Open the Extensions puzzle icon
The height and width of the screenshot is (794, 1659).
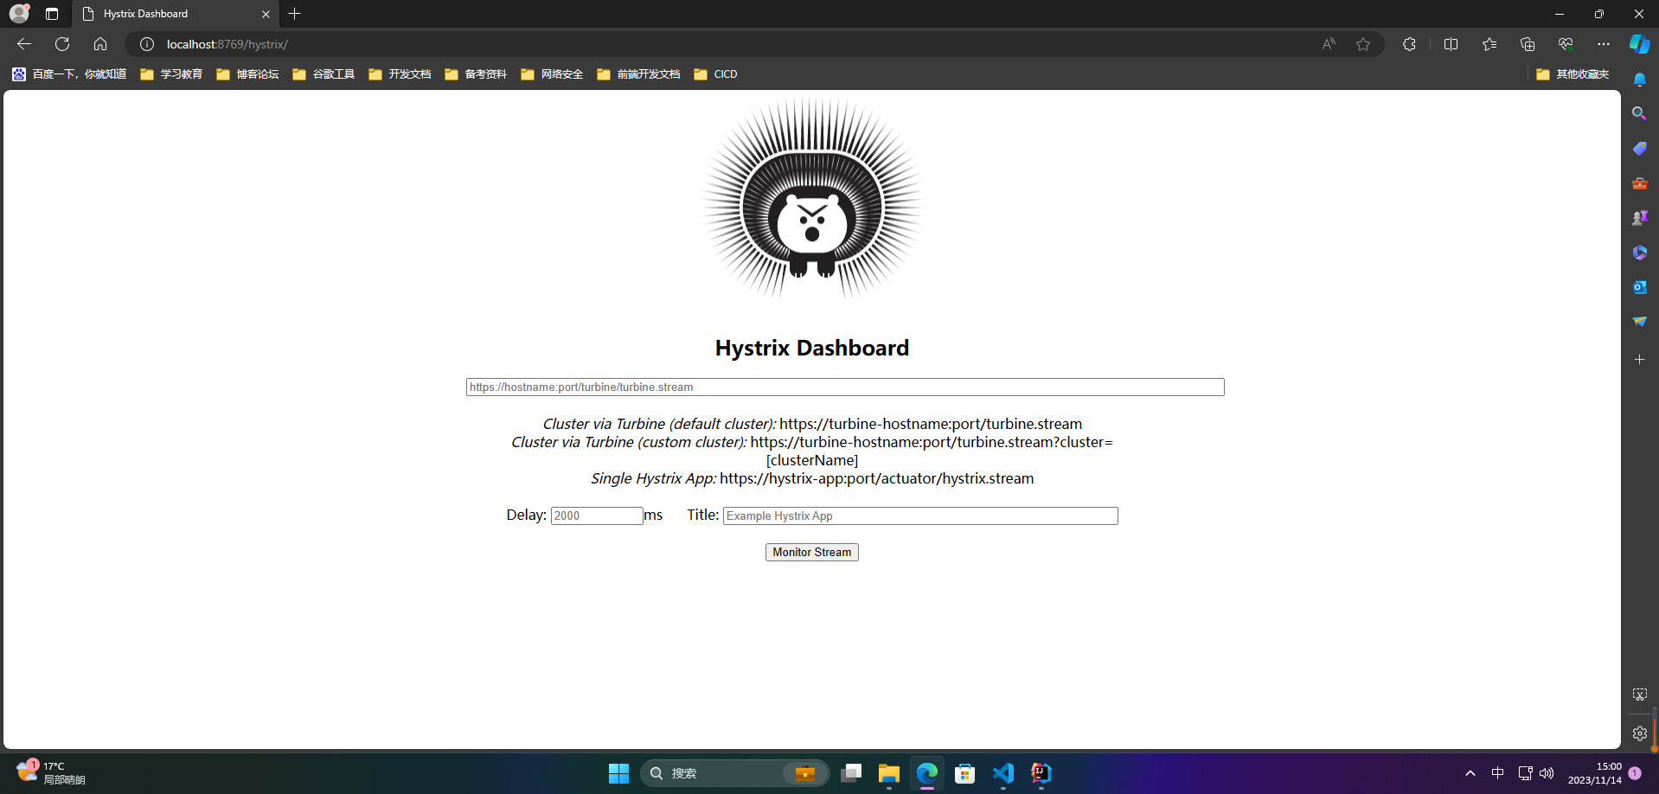pos(1409,44)
